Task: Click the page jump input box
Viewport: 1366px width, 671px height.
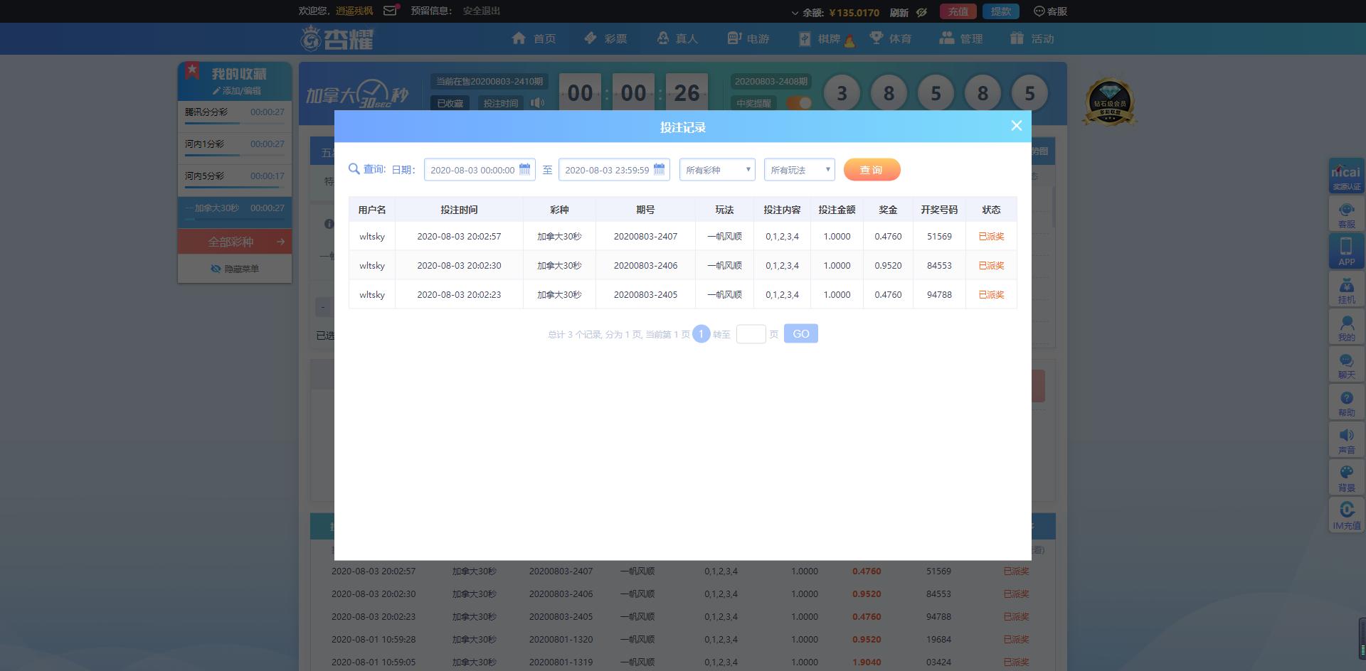Action: point(751,334)
